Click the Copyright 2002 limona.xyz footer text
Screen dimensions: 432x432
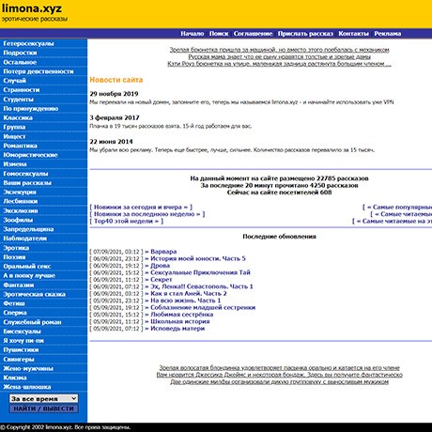(66, 427)
